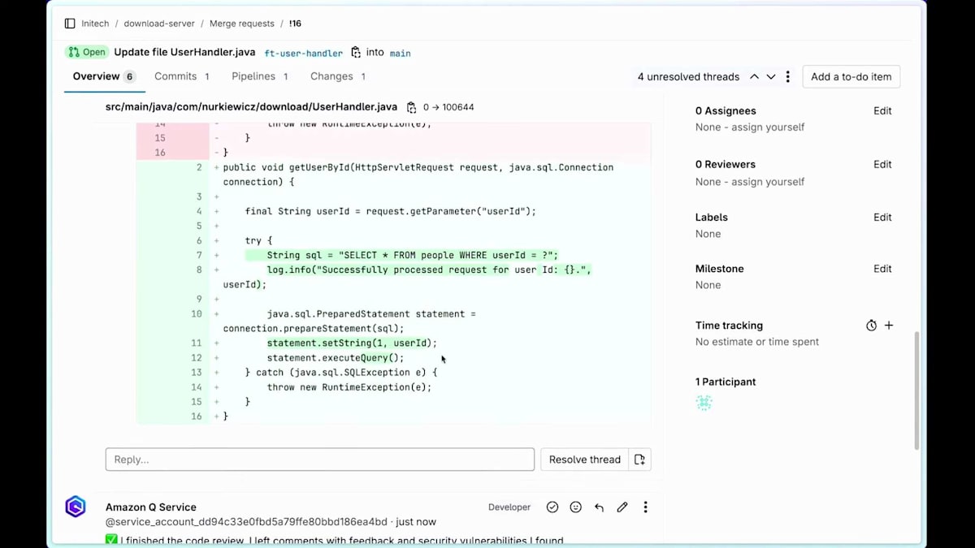The width and height of the screenshot is (975, 548).
Task: Click the 'No estimate or time spent' text
Action: [x=757, y=342]
